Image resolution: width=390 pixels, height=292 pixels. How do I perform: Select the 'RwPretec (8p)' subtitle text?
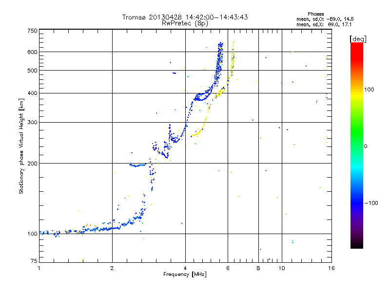[185, 23]
